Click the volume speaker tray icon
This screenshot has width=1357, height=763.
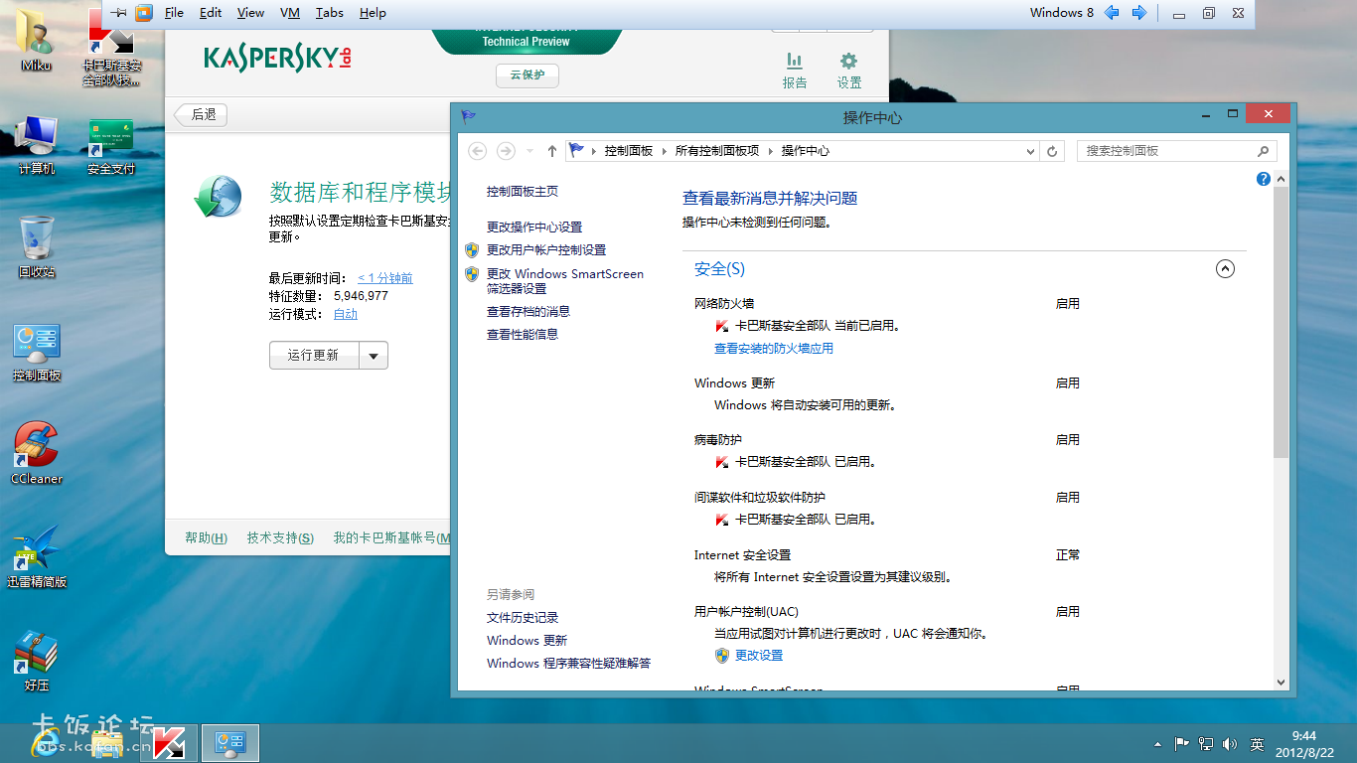(1231, 743)
